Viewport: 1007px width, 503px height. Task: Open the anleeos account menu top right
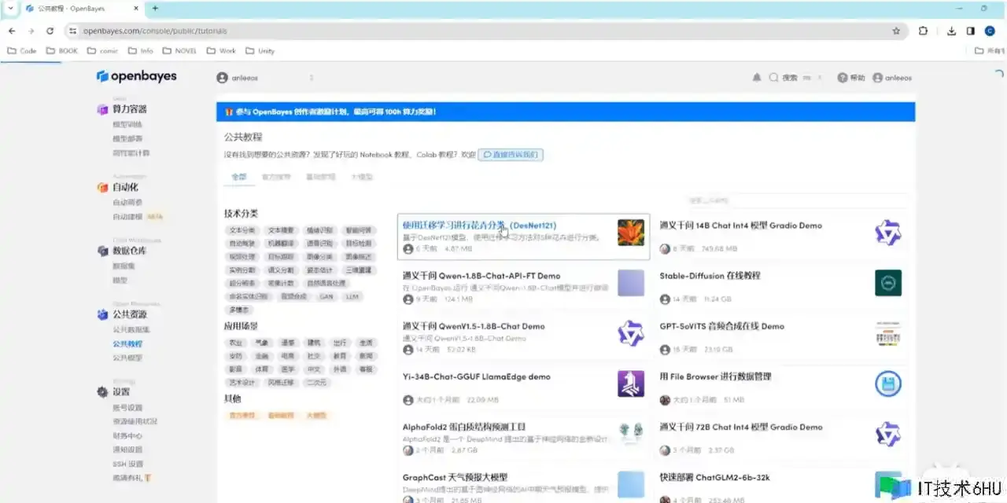click(x=892, y=78)
